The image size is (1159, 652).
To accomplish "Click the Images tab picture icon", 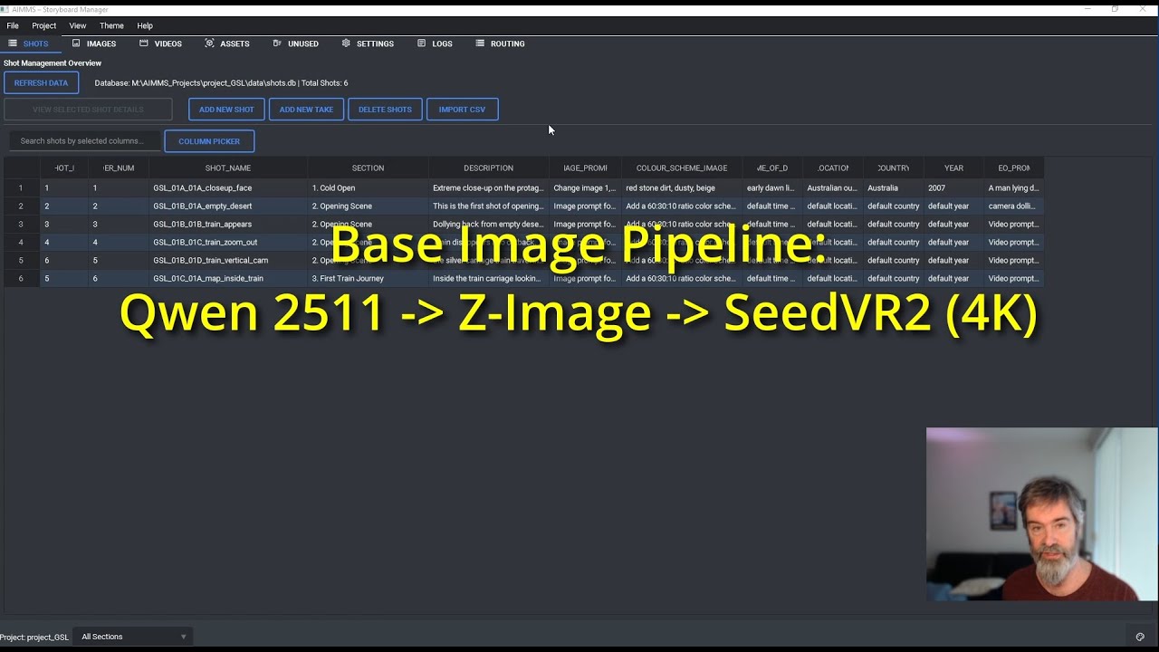I will click(76, 43).
